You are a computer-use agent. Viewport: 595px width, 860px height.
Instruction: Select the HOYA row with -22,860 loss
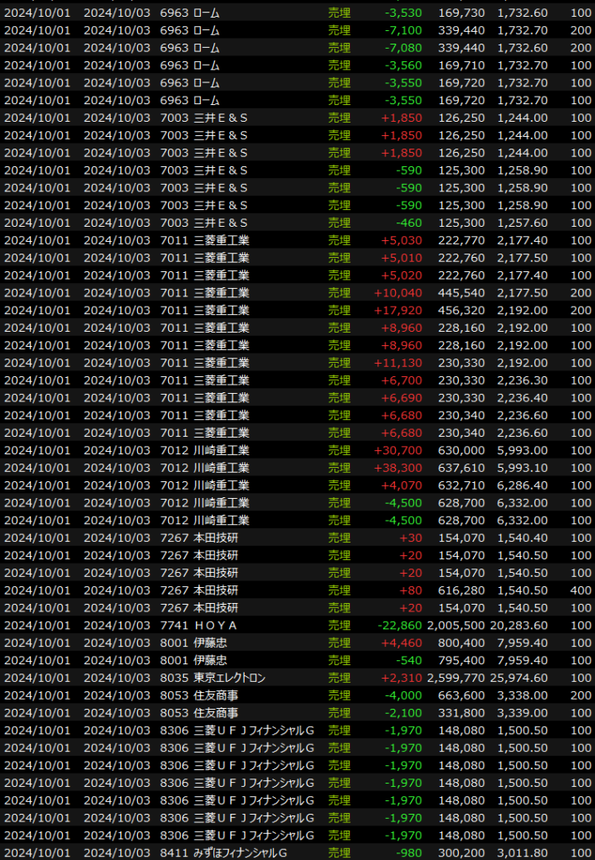297,626
